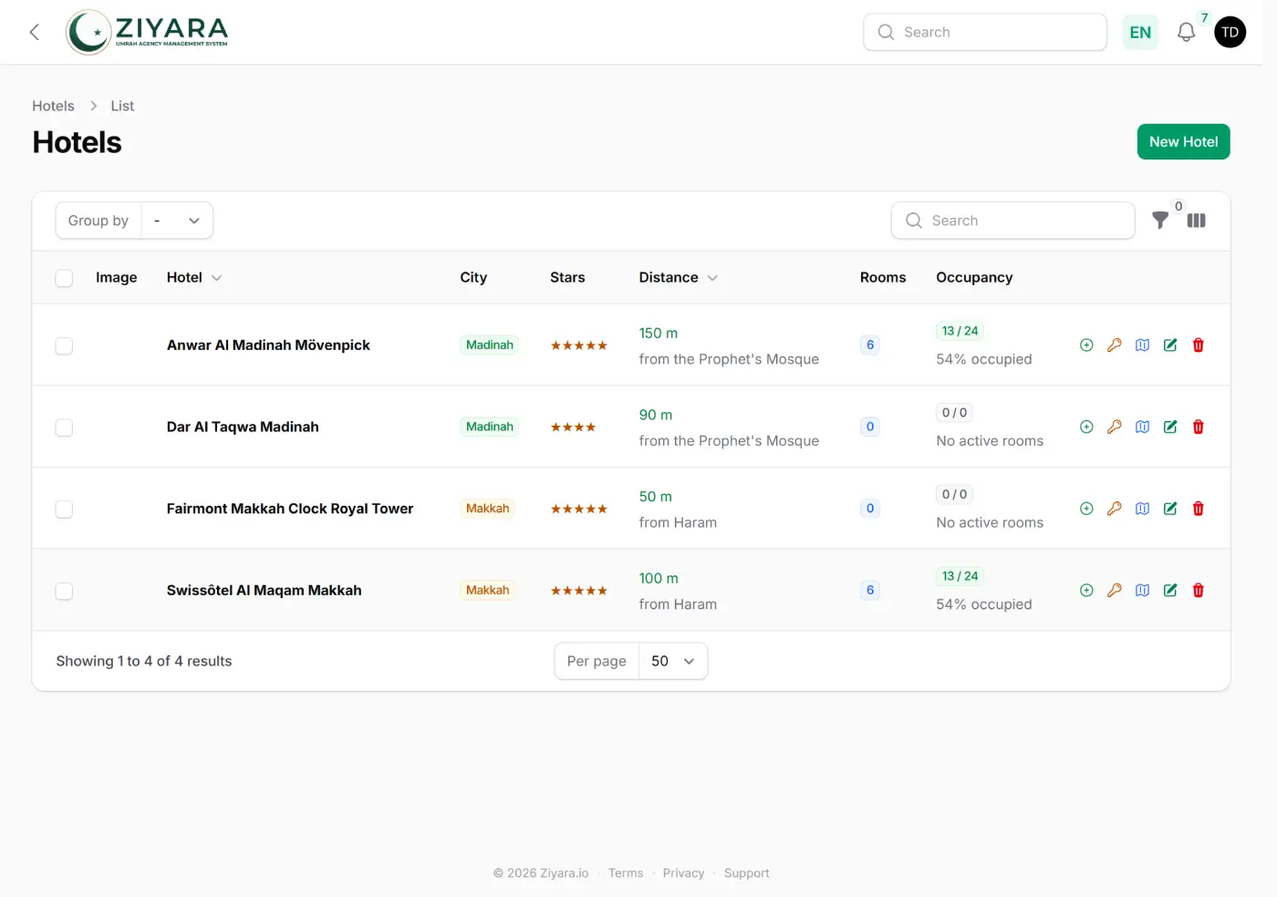1277x897 pixels.
Task: Open the map icon for Dar Al Taqwa Madinah
Action: point(1142,427)
